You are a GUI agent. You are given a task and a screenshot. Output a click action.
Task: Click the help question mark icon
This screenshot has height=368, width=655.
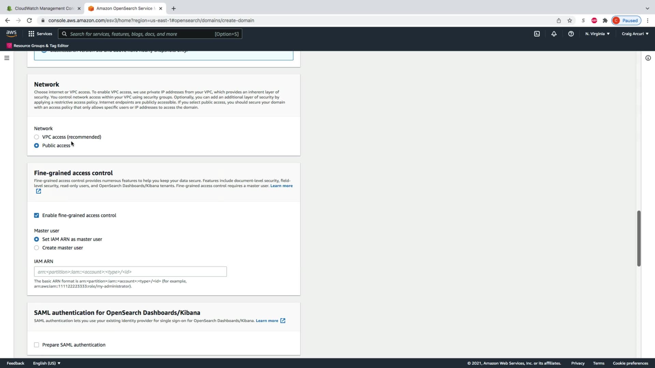click(571, 34)
